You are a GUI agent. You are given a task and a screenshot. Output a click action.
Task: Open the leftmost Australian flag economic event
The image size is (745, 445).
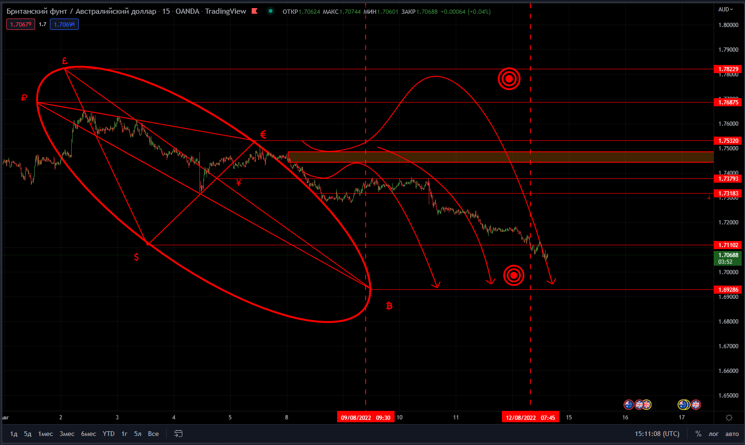tap(629, 405)
